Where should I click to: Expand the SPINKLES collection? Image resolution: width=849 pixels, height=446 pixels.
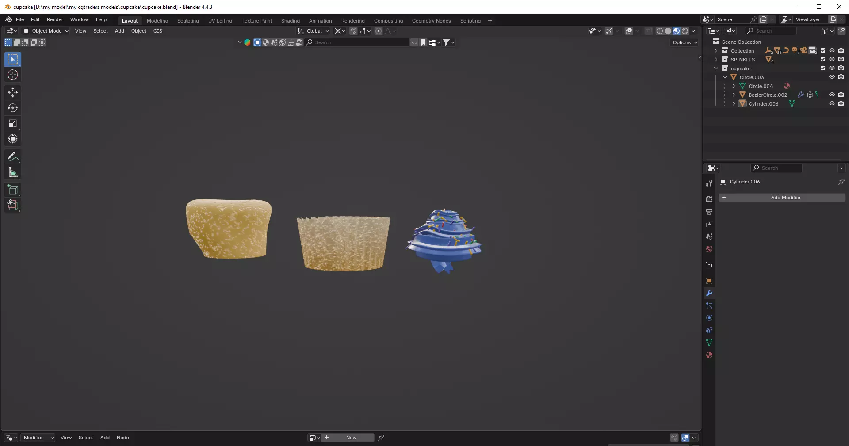tap(716, 60)
